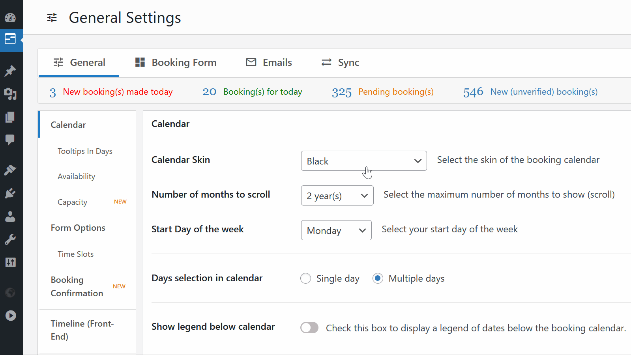Switch to the Booking Form tab

[176, 62]
